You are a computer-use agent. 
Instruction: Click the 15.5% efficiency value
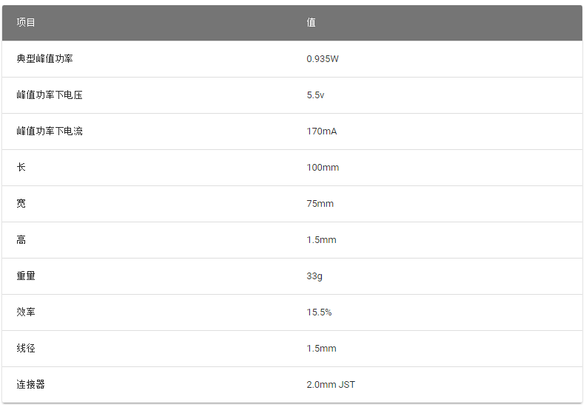click(319, 312)
